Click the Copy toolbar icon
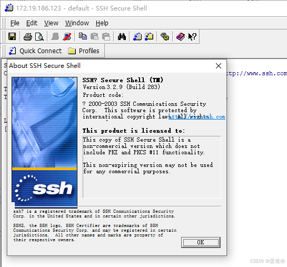287x267 pixels. (83, 36)
